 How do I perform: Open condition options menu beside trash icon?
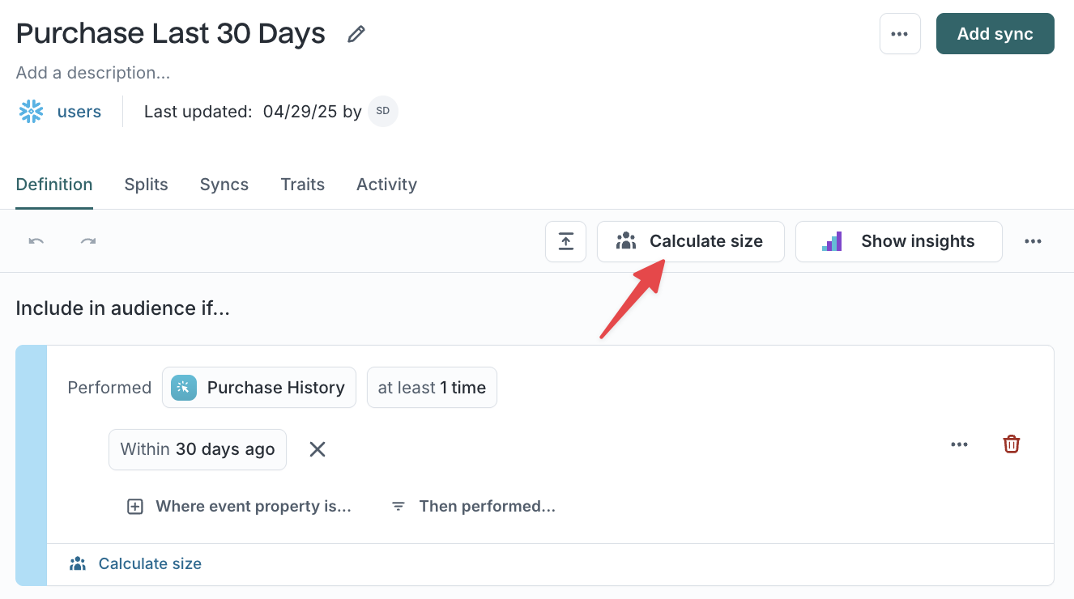pyautogui.click(x=960, y=444)
